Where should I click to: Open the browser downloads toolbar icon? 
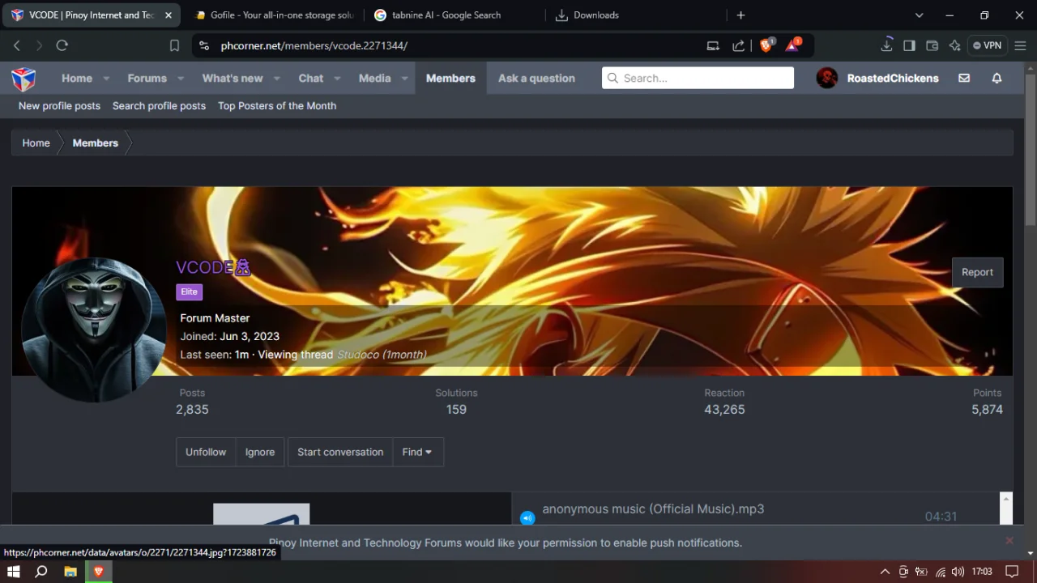(887, 45)
